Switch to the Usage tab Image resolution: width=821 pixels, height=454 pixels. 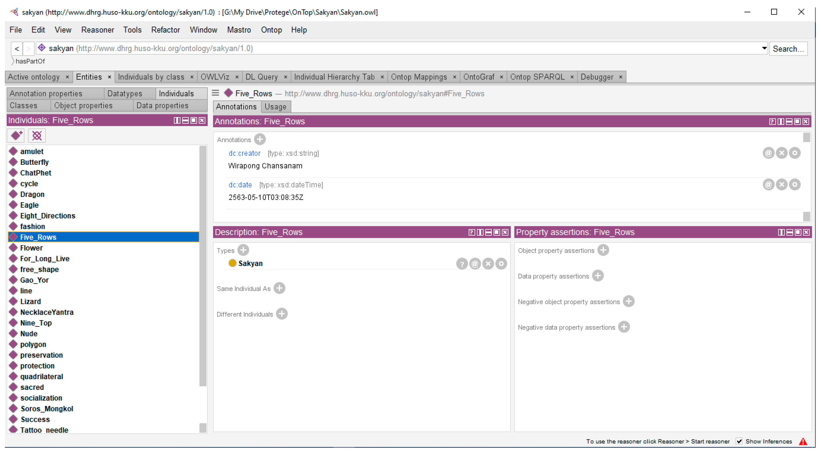point(275,107)
